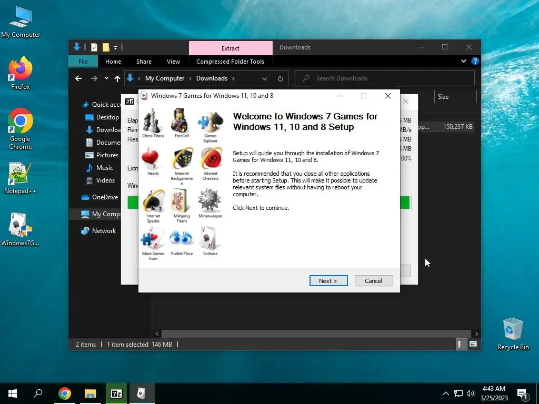Click the Internet Backgammon icon
The image size is (539, 404).
point(182,166)
